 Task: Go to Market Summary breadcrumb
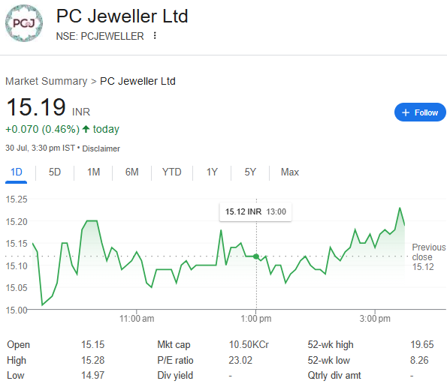[x=46, y=81]
